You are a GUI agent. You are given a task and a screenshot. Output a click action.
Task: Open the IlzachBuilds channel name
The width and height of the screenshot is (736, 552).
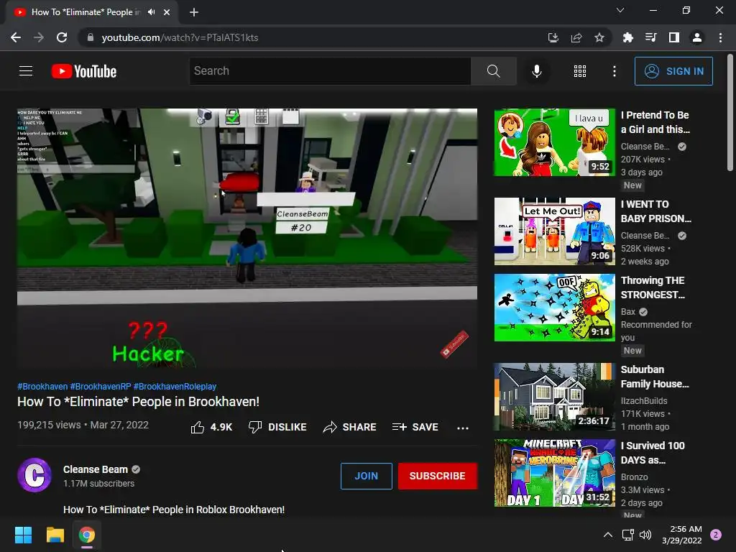pyautogui.click(x=644, y=401)
